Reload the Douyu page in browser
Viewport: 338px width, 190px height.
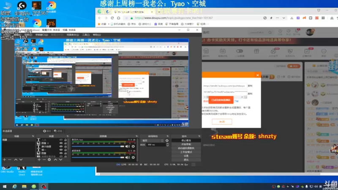pos(112,18)
